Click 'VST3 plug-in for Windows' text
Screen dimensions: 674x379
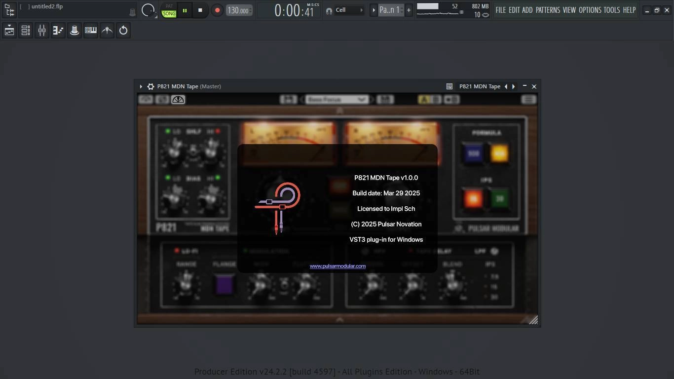(x=386, y=239)
